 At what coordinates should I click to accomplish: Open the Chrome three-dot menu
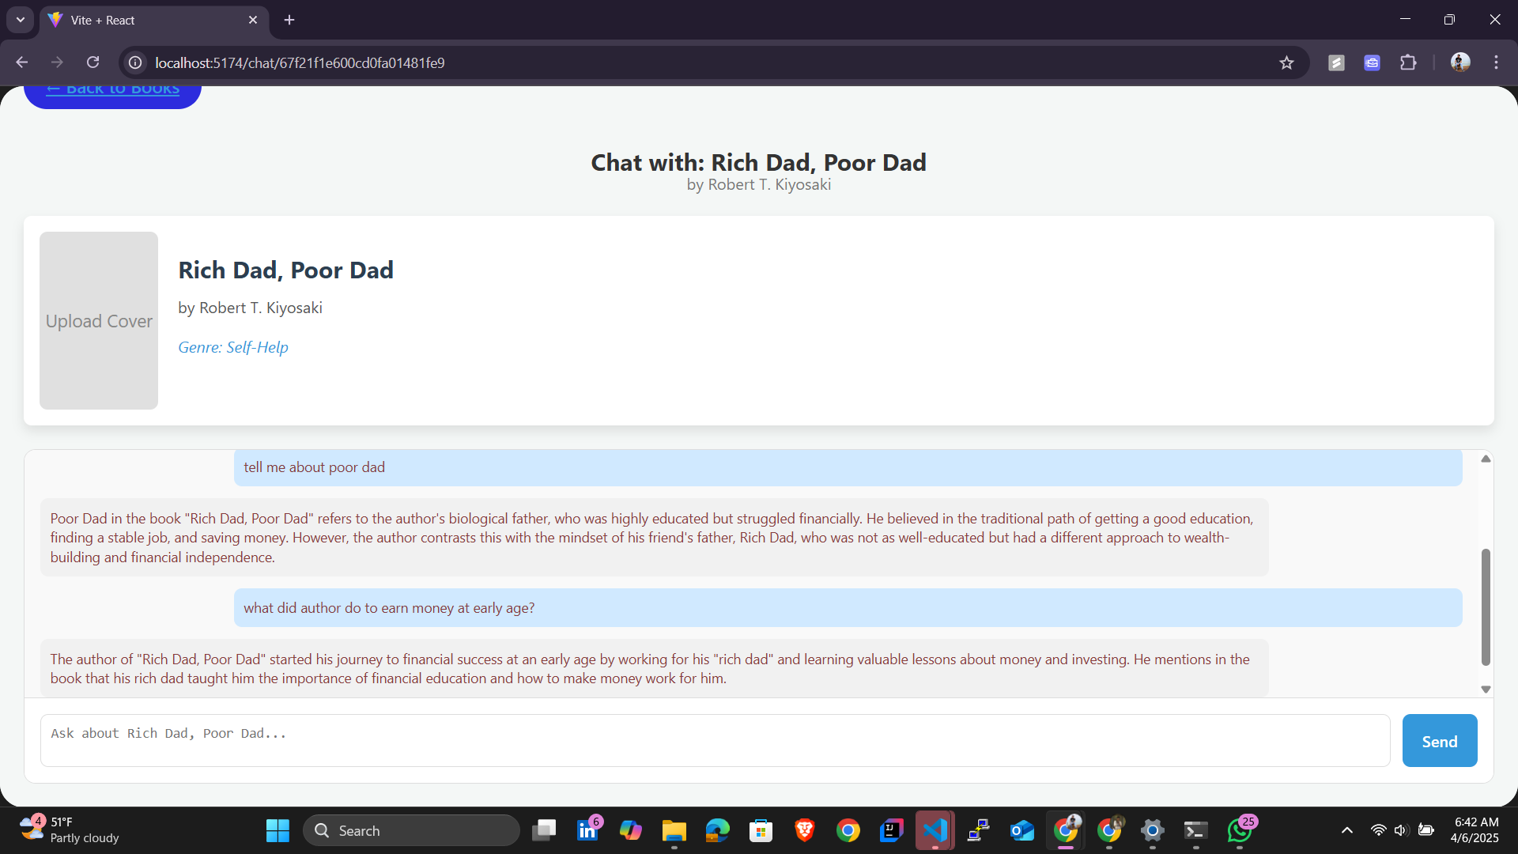tap(1496, 62)
